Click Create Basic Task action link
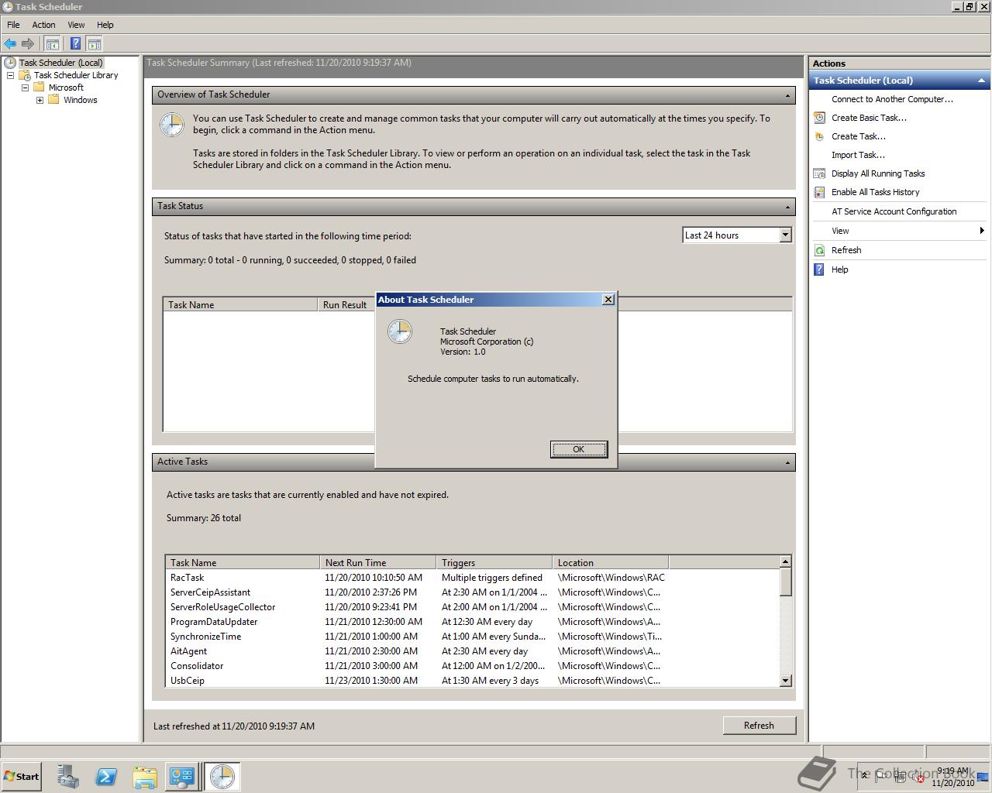The width and height of the screenshot is (992, 793). click(869, 118)
